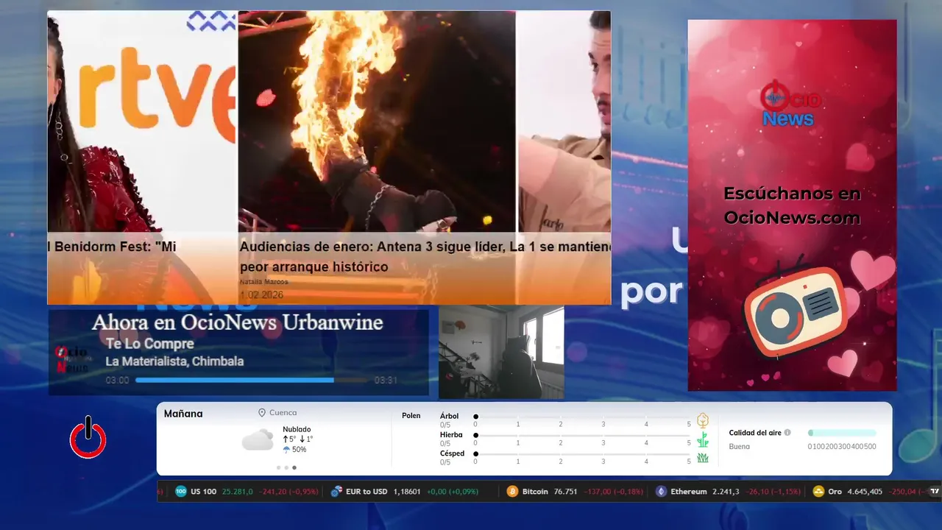Click the Escúchanos en OcioNews.com text
The height and width of the screenshot is (530, 942).
792,205
